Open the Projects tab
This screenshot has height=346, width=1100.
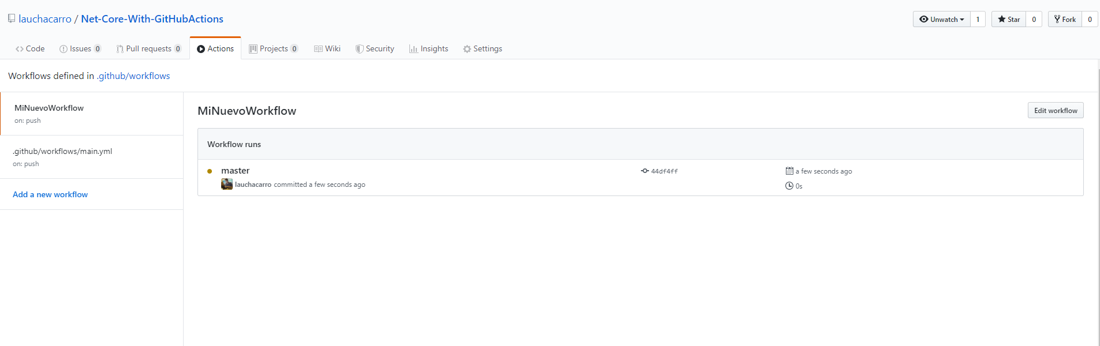274,48
